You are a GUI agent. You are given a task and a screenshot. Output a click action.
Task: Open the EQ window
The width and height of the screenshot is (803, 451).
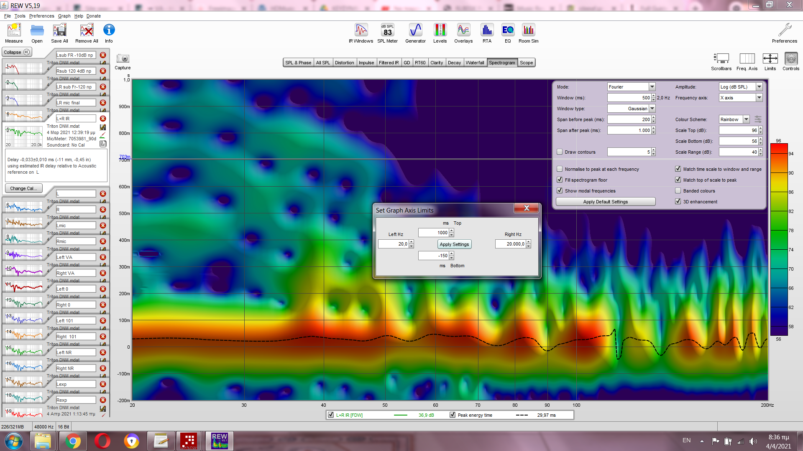(508, 33)
